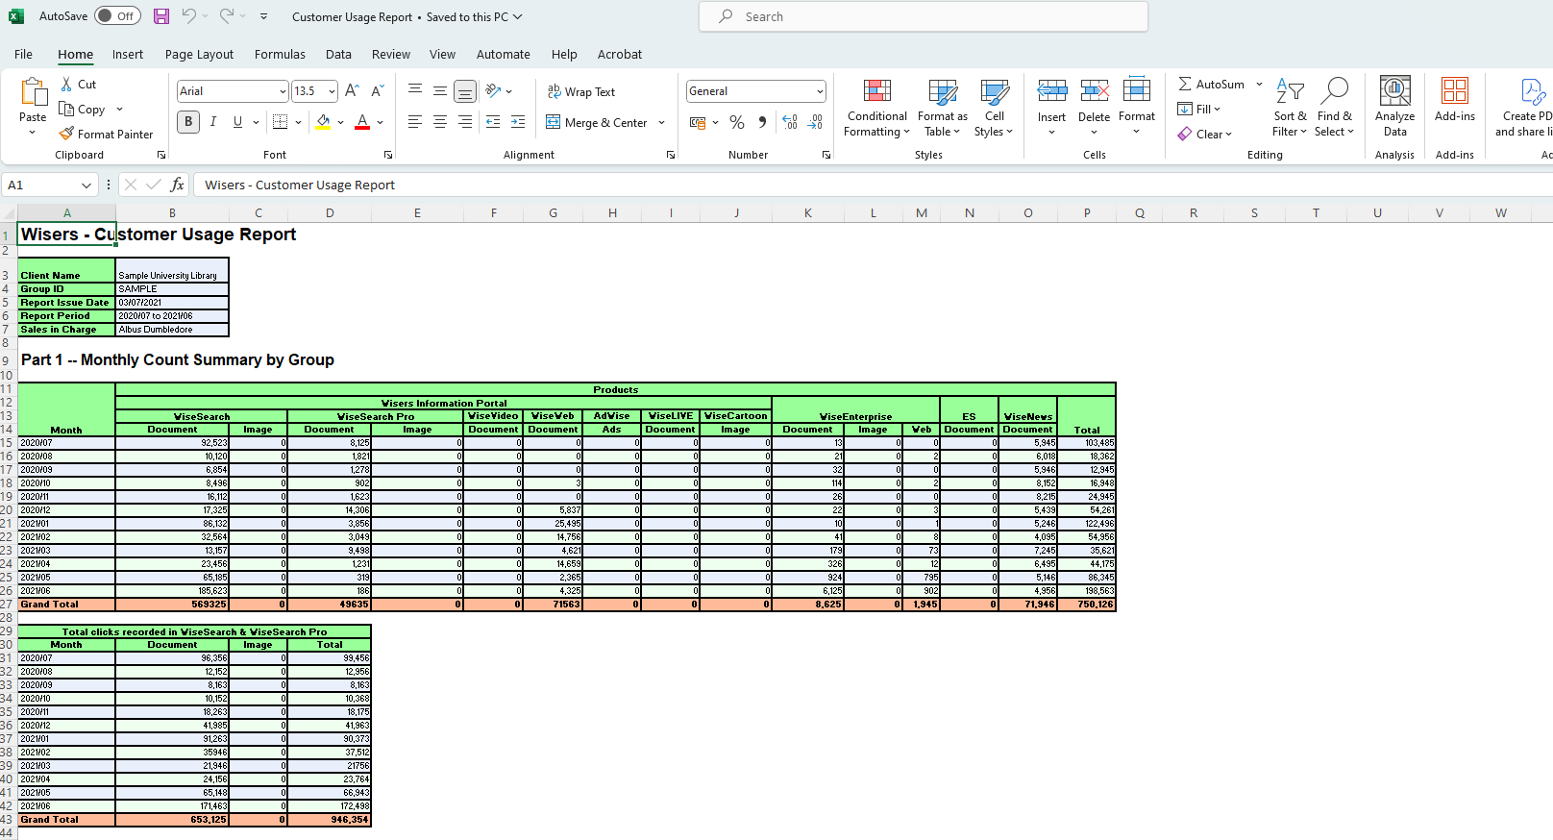Viewport: 1553px width, 840px height.
Task: Toggle bold formatting
Action: click(x=188, y=122)
